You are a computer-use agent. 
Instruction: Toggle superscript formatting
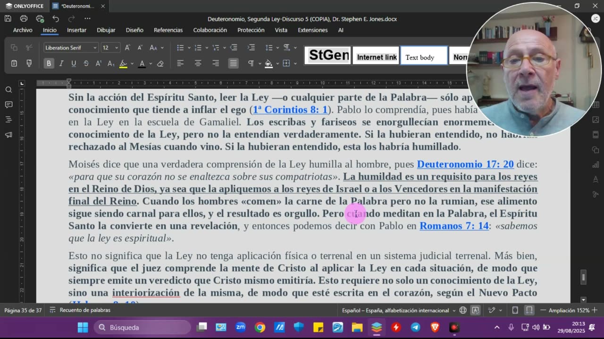pos(98,64)
